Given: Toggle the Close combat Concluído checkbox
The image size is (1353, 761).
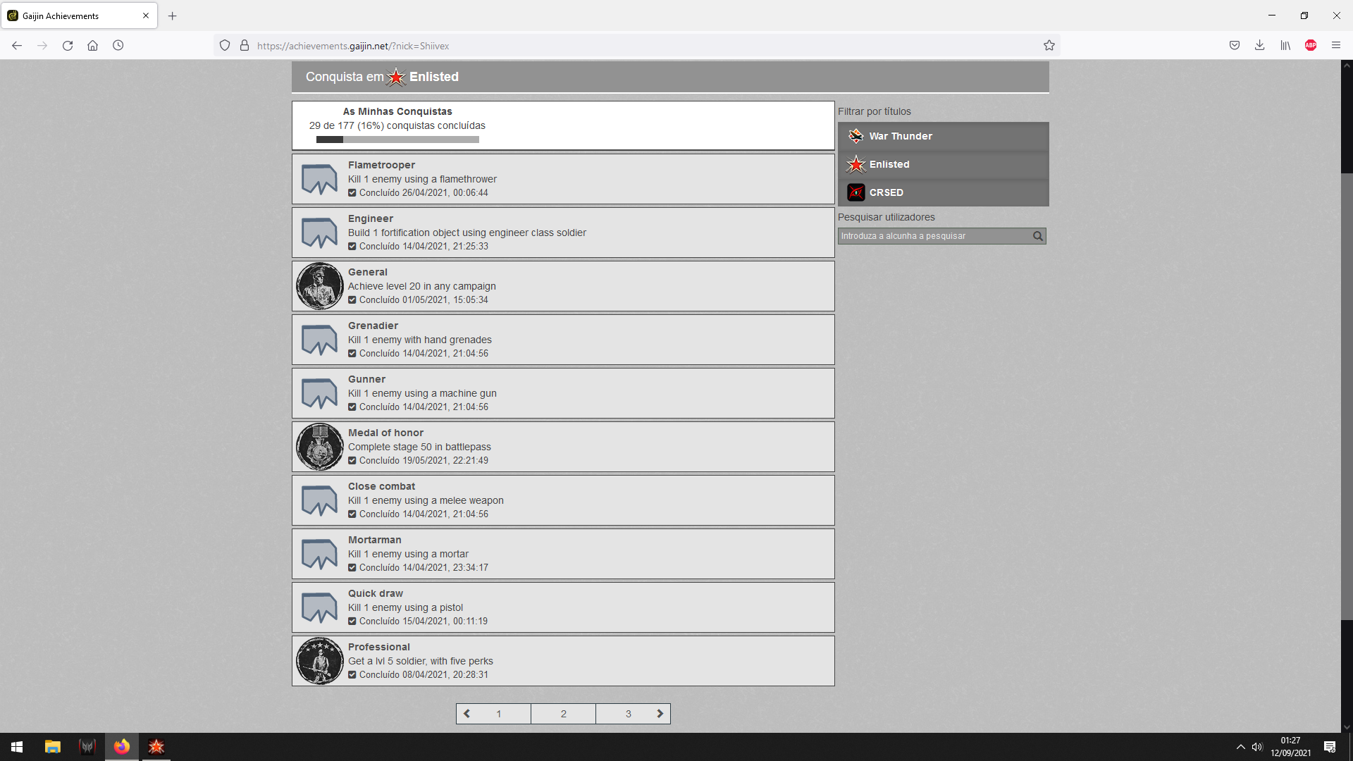Looking at the screenshot, I should coord(352,514).
